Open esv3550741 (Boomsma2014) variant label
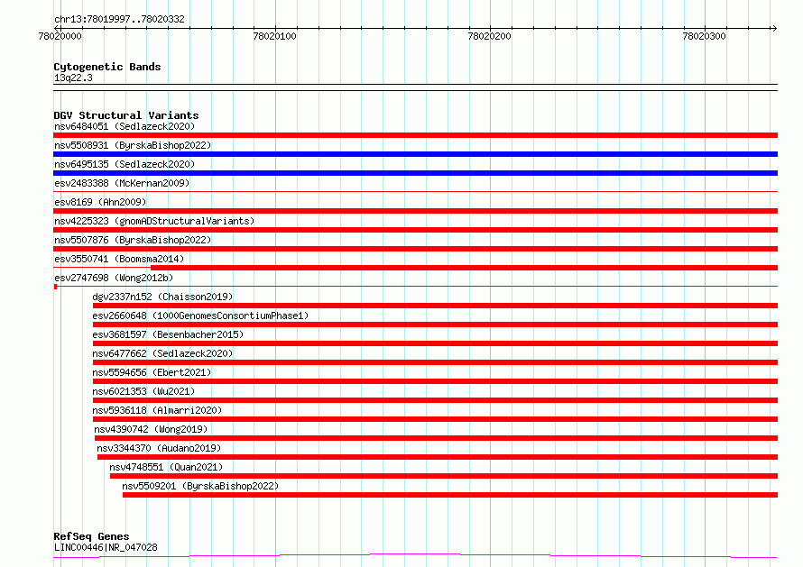Screen dimensions: 803x567 click(119, 259)
